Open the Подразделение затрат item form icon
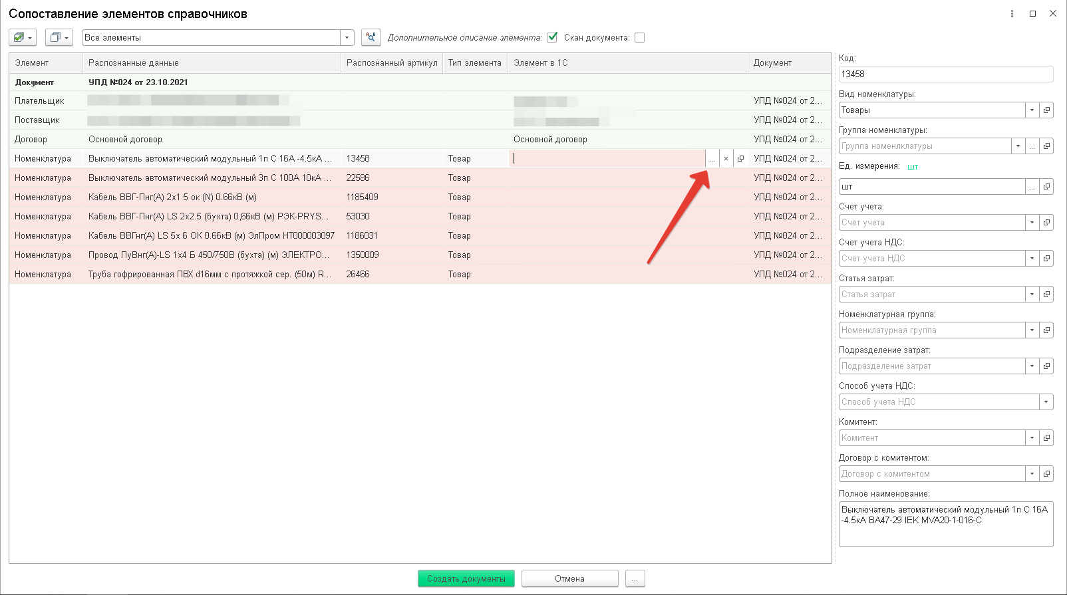The image size is (1067, 595). (x=1046, y=366)
